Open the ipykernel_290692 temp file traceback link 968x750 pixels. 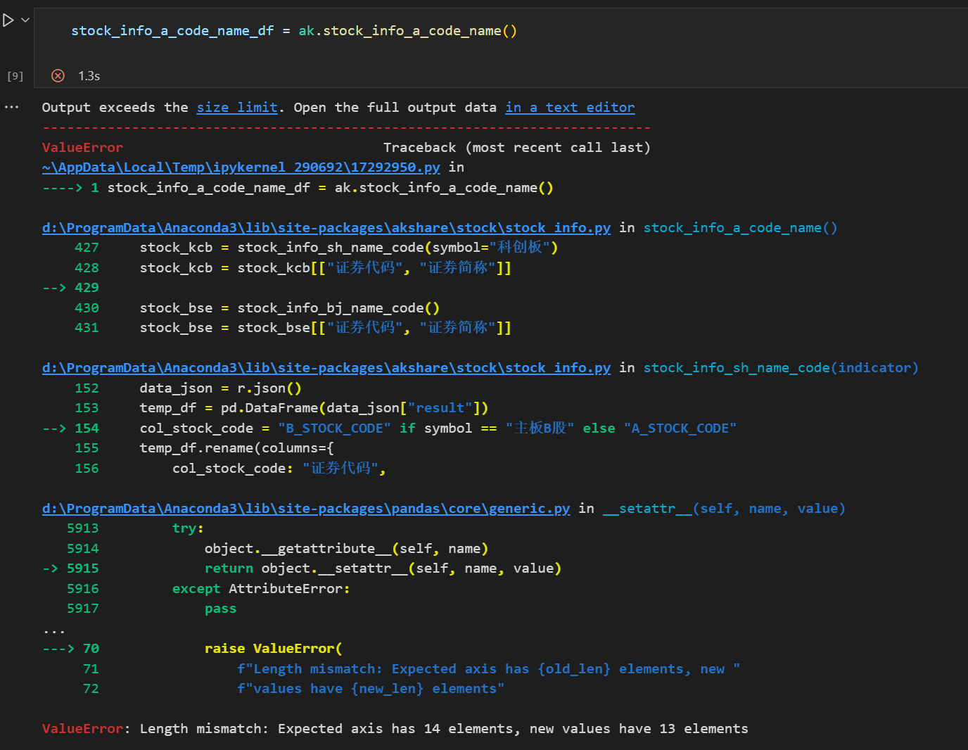[x=241, y=167]
